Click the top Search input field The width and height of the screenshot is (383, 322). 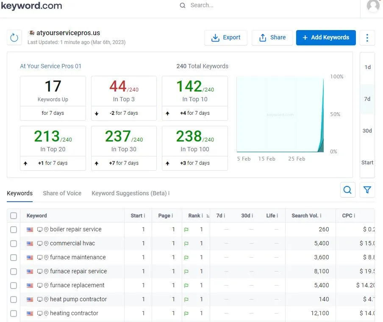220,6
